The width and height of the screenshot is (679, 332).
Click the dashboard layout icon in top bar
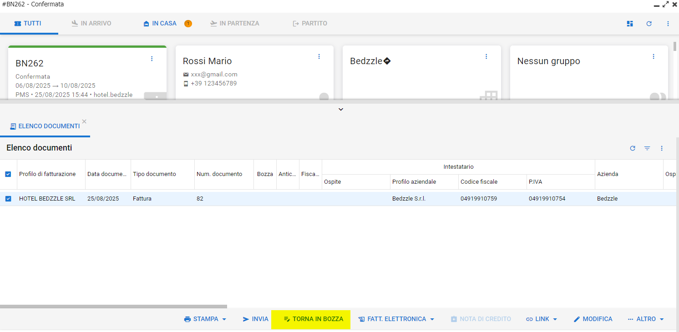[630, 24]
